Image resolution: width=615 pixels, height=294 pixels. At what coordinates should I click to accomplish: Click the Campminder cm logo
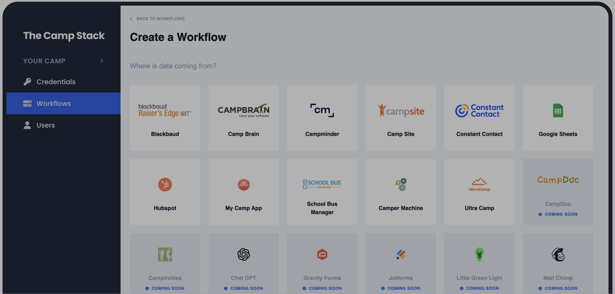(x=322, y=110)
